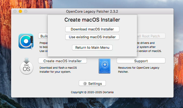The width and height of the screenshot is (183, 108).
Task: Click the blue Support blueprint icon
Action: [104, 66]
